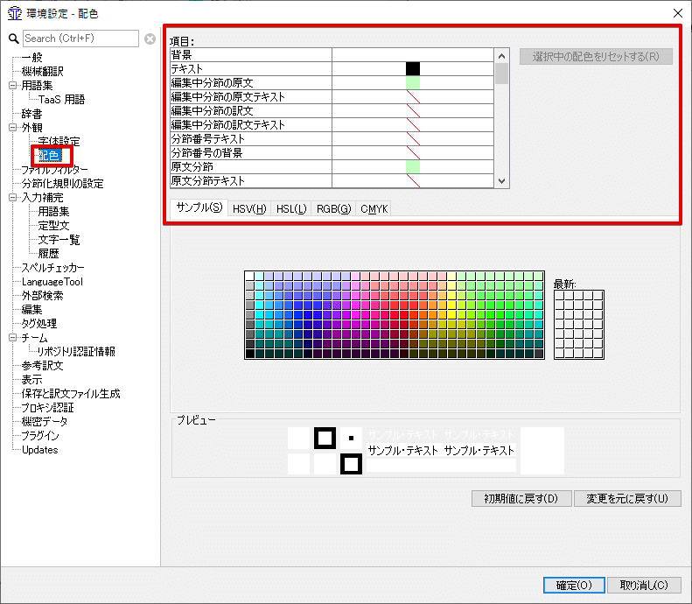Select 履歴 under 入力補完
Viewport: 692px width, 604px height.
[x=48, y=254]
